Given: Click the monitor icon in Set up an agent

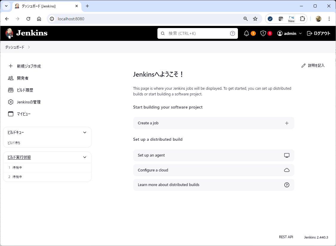Looking at the screenshot, I should click(287, 155).
